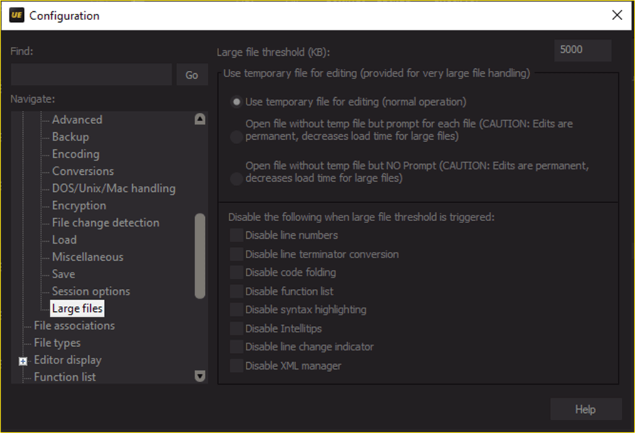The height and width of the screenshot is (433, 635).
Task: Check 'Disable function list'
Action: (x=236, y=291)
